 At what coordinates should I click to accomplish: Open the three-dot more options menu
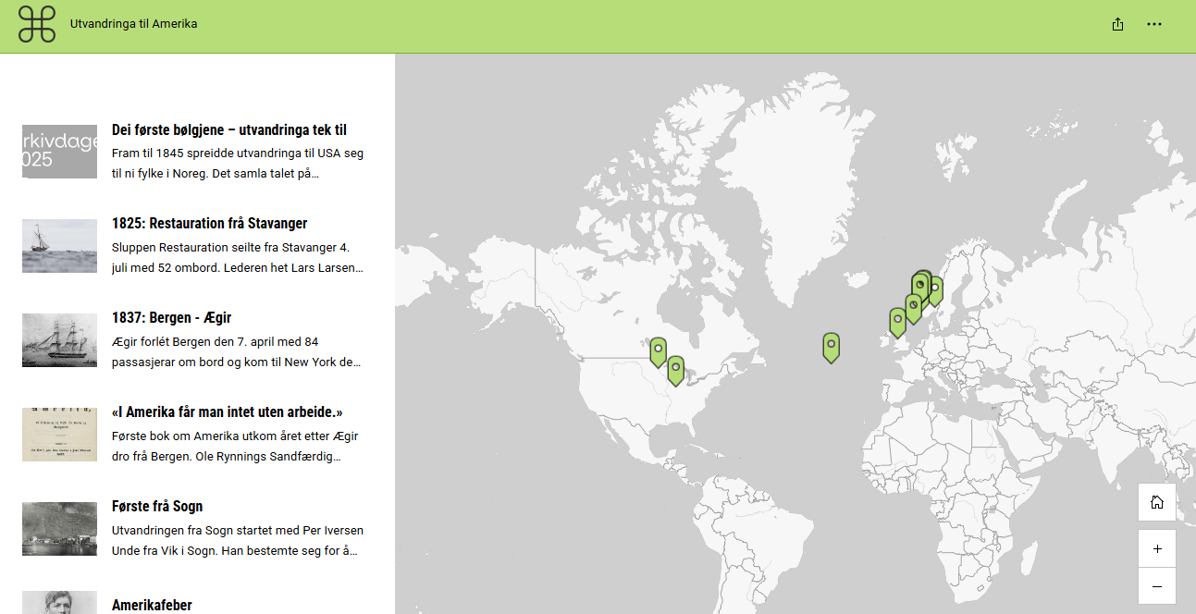tap(1153, 24)
